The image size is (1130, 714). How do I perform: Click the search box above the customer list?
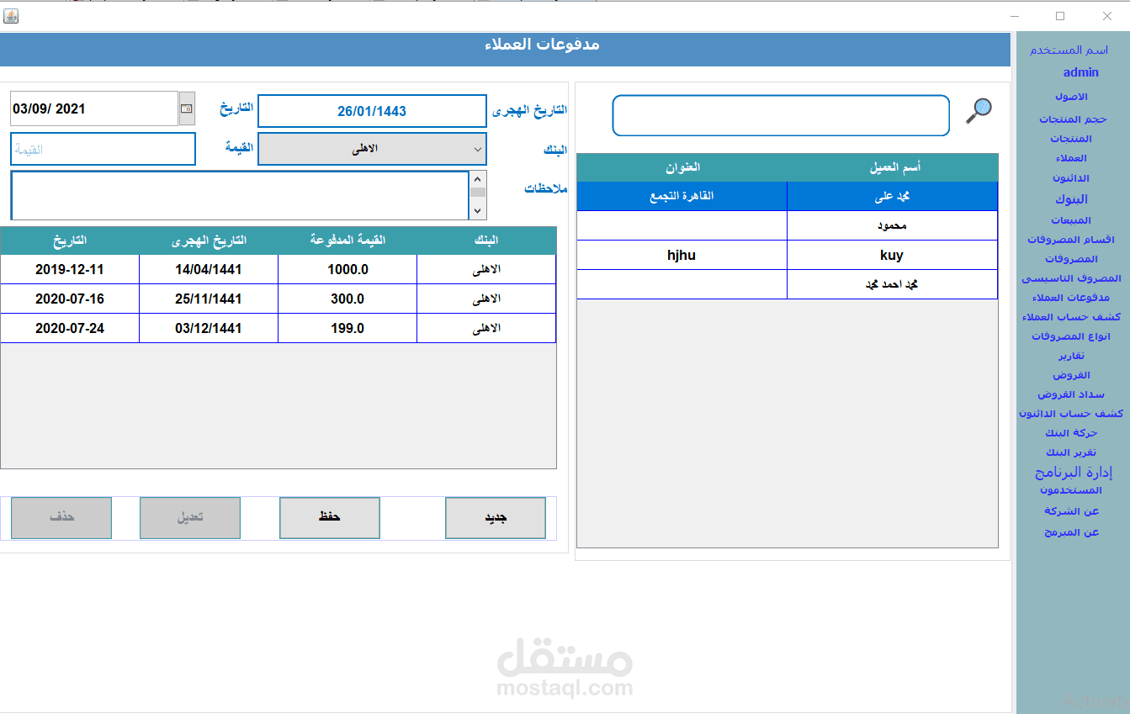pyautogui.click(x=781, y=115)
